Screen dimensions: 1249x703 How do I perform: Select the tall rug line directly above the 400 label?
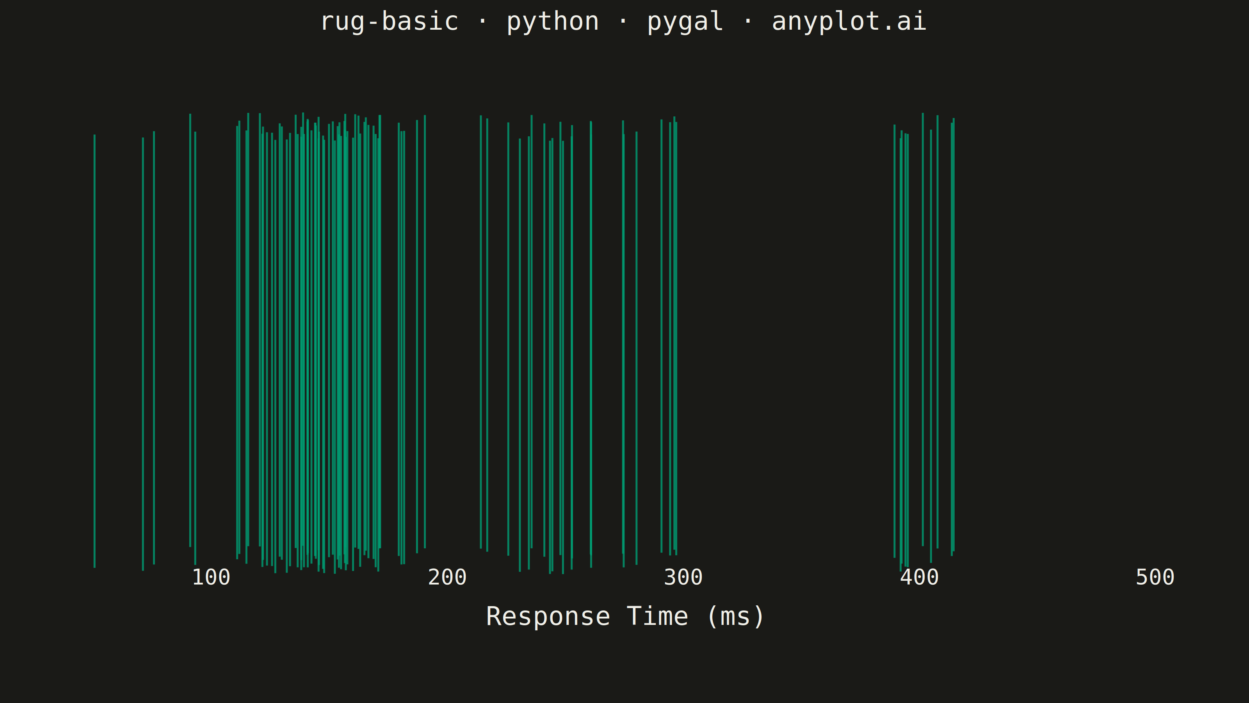coord(923,329)
